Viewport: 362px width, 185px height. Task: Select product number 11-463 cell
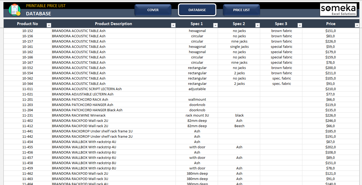[28, 179]
